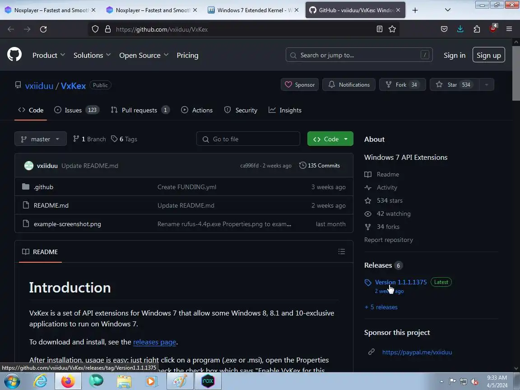Viewport: 520px width, 390px height.
Task: Open Version 1.1.1.1375 release link
Action: [401, 282]
